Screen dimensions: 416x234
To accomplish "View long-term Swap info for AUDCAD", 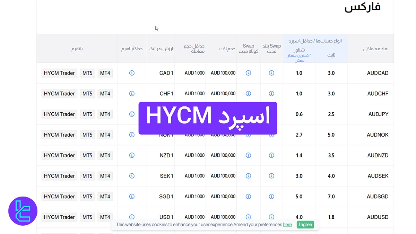I will (271, 73).
